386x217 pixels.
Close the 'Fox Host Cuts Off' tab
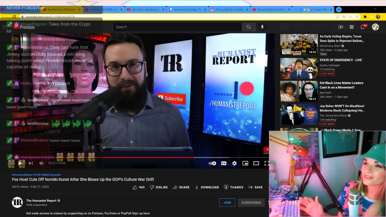point(80,10)
